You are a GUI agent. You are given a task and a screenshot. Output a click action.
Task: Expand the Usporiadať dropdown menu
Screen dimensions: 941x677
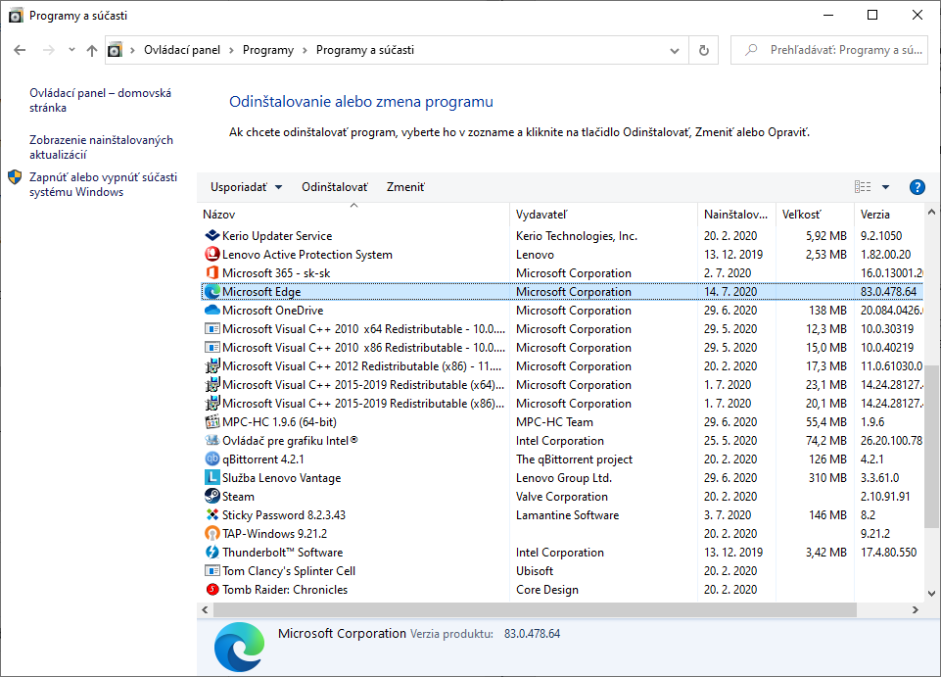[x=247, y=187]
